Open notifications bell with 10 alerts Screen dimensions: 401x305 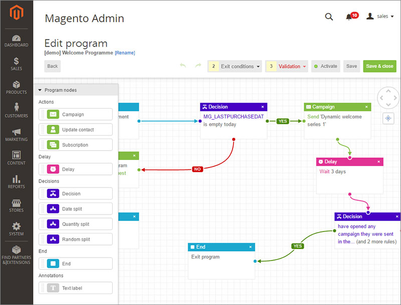[x=352, y=16]
